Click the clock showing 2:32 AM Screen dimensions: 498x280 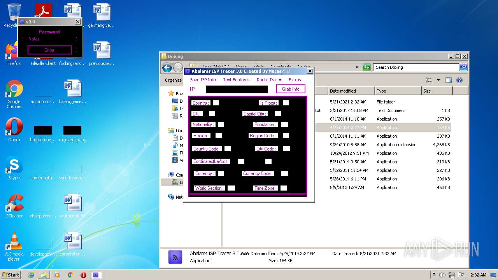pyautogui.click(x=478, y=275)
